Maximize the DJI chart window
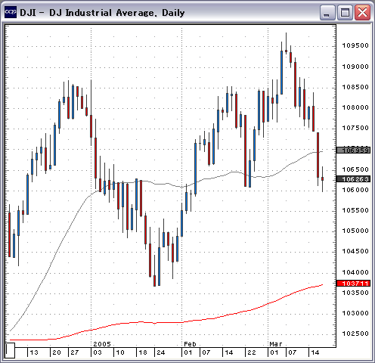Image resolution: width=375 pixels, height=363 pixels. [x=345, y=12]
